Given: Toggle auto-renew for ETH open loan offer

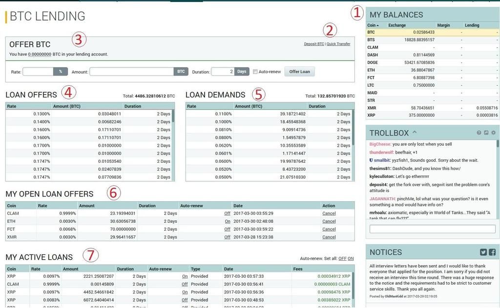Looking at the screenshot, I should [227, 221].
